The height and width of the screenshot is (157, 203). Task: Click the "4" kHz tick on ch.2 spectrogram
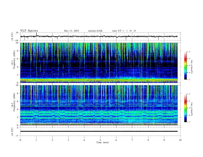[18, 109]
